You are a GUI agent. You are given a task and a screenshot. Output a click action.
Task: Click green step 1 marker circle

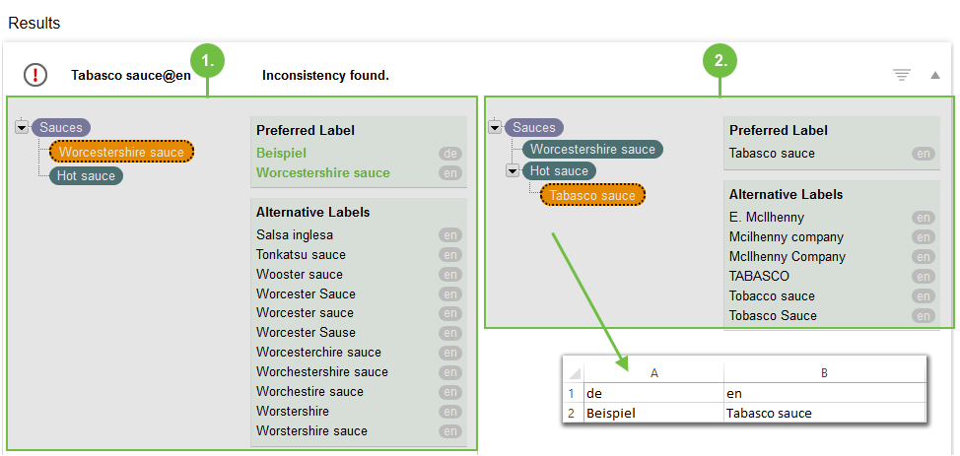208,61
